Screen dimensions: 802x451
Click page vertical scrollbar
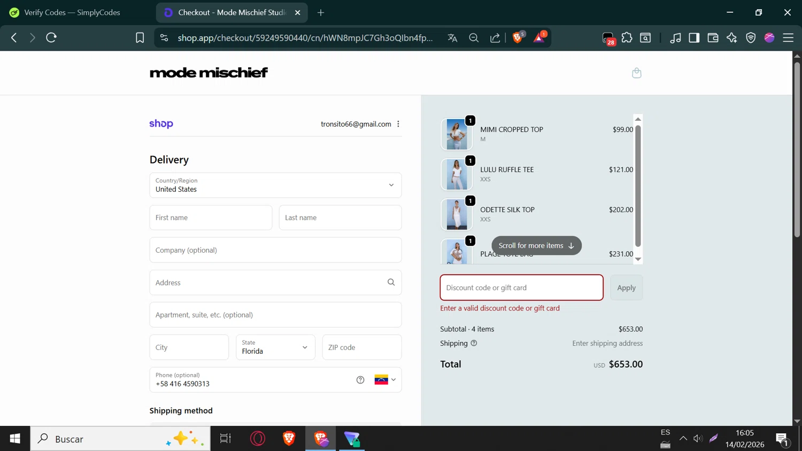coord(797,150)
